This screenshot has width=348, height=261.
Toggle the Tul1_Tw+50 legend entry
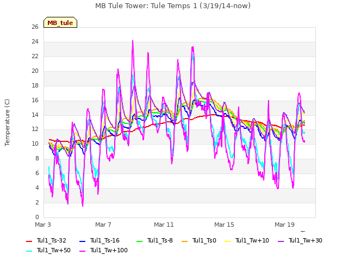48,250
